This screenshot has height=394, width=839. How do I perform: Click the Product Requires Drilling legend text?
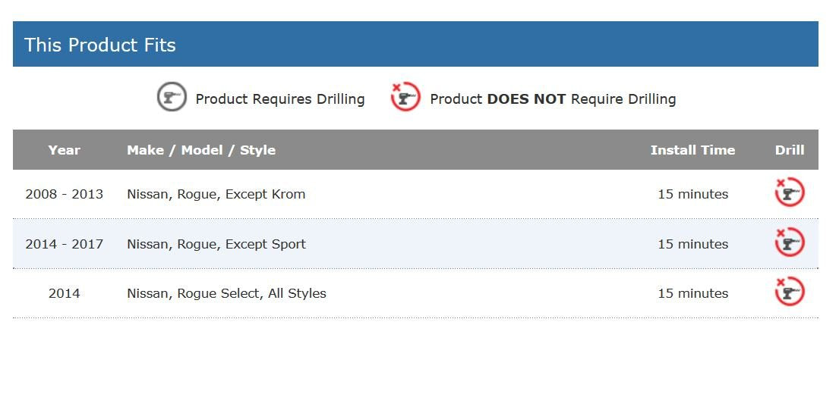pyautogui.click(x=280, y=99)
